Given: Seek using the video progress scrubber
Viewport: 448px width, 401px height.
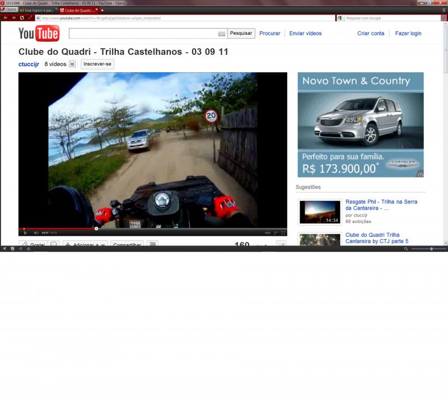Looking at the screenshot, I should [96, 229].
